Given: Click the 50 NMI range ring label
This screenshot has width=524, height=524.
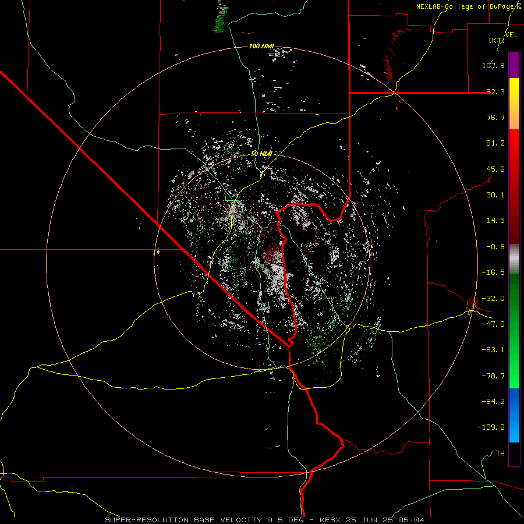Looking at the screenshot, I should click(261, 154).
